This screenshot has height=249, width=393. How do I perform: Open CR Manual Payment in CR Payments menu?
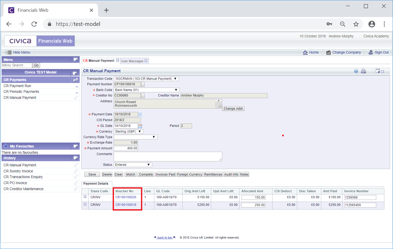click(x=20, y=98)
